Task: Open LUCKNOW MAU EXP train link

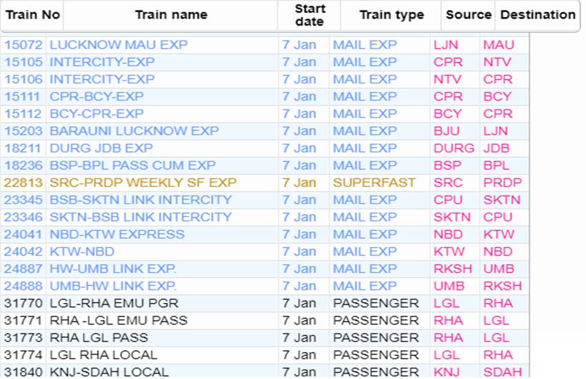Action: (119, 45)
